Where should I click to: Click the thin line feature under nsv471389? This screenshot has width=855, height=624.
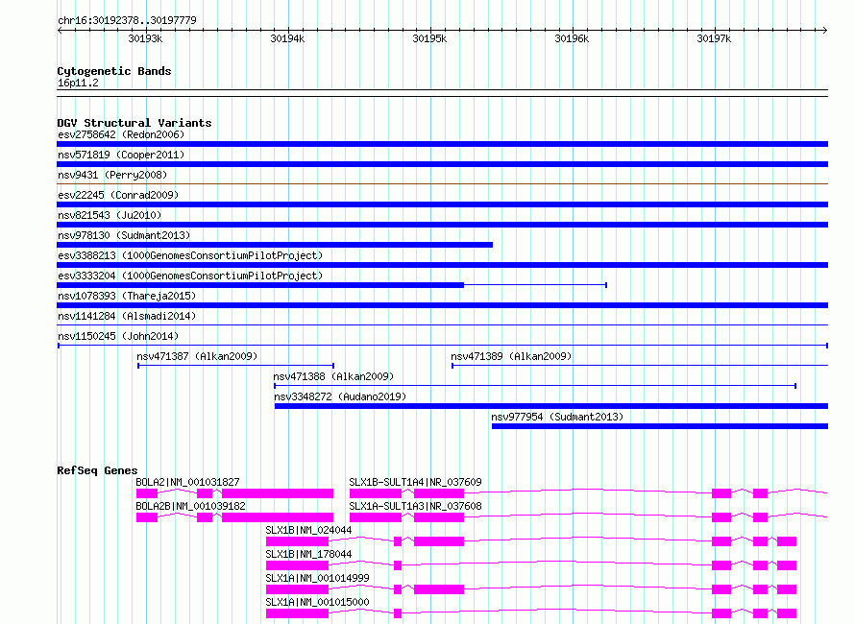[640, 366]
